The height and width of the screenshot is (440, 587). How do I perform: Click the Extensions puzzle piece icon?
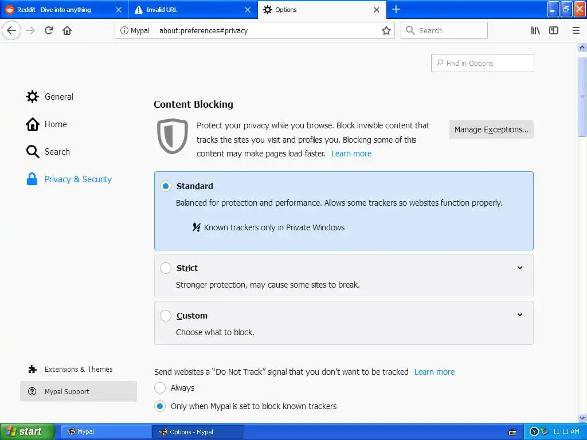click(33, 370)
